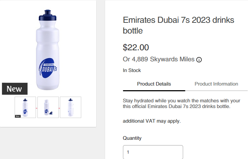Open the Skywards Miles info icon
Viewport: 248px width, 159px height.
click(199, 60)
